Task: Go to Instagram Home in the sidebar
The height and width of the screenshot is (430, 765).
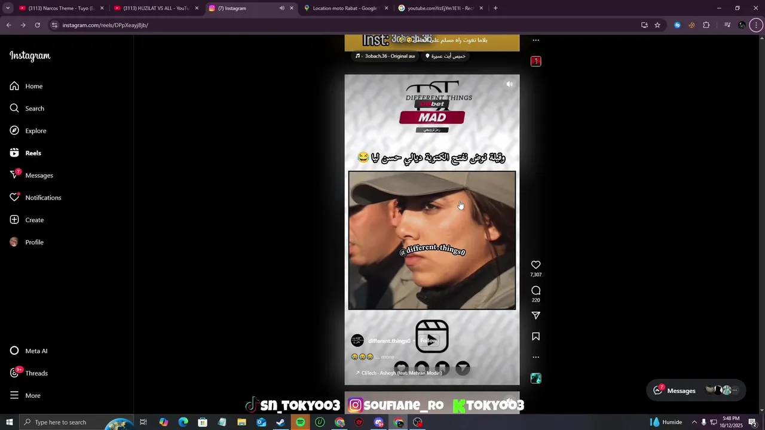Action: coord(26,86)
